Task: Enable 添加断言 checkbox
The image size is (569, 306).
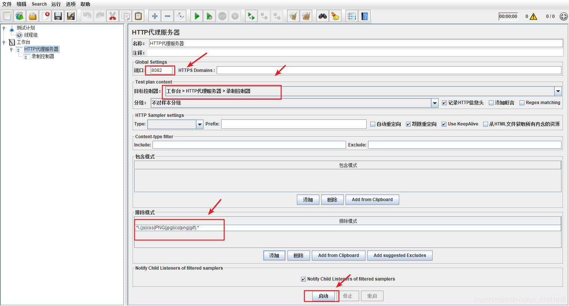Action: (x=491, y=103)
